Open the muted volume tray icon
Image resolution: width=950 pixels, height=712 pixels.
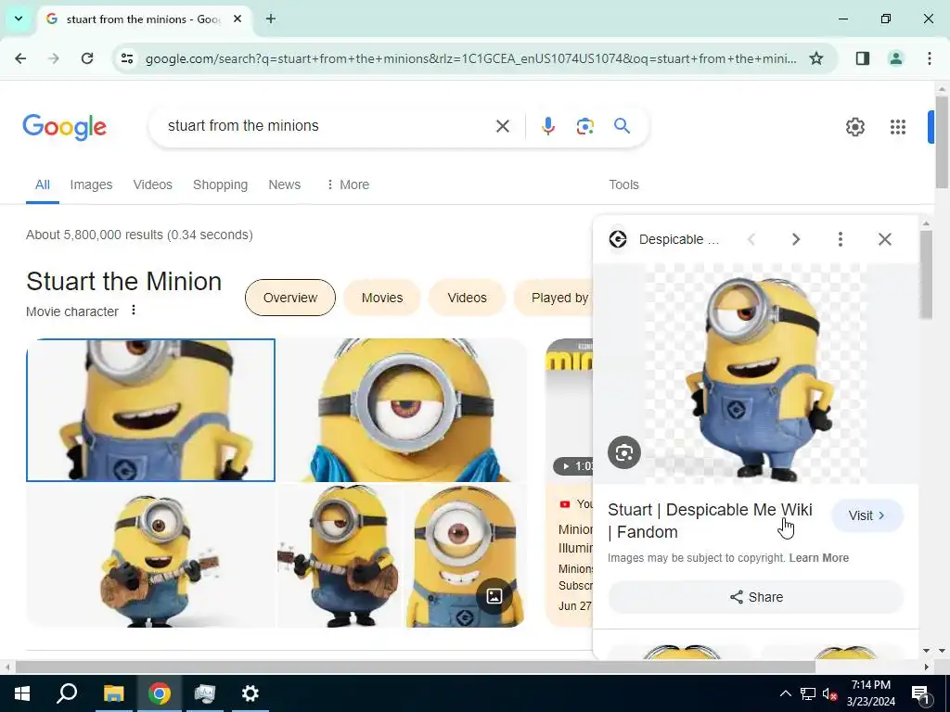(829, 693)
